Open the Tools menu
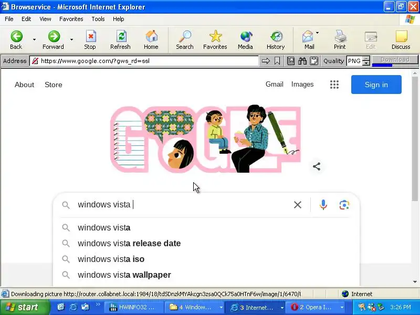Screen dimensions: 420x315 (98, 19)
